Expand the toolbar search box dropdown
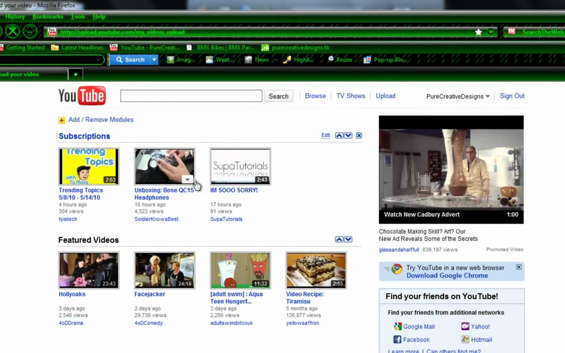Screen dimensions: 565x353 coord(99,60)
